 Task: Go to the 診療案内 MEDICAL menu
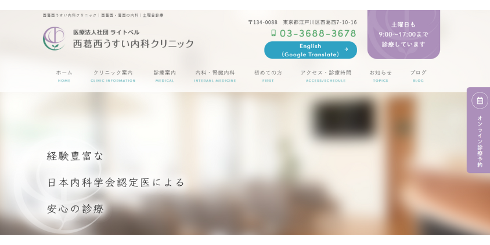coord(165,76)
